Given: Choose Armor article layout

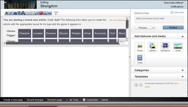Looking at the screenshot, I should (x=88, y=33).
